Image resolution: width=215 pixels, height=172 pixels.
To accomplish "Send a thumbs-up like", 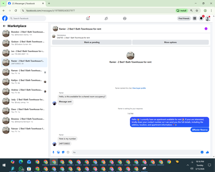I will pos(207,152).
